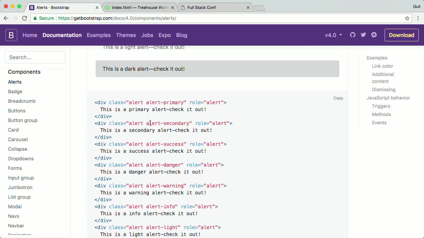
Task: Click the Download button
Action: (401, 35)
